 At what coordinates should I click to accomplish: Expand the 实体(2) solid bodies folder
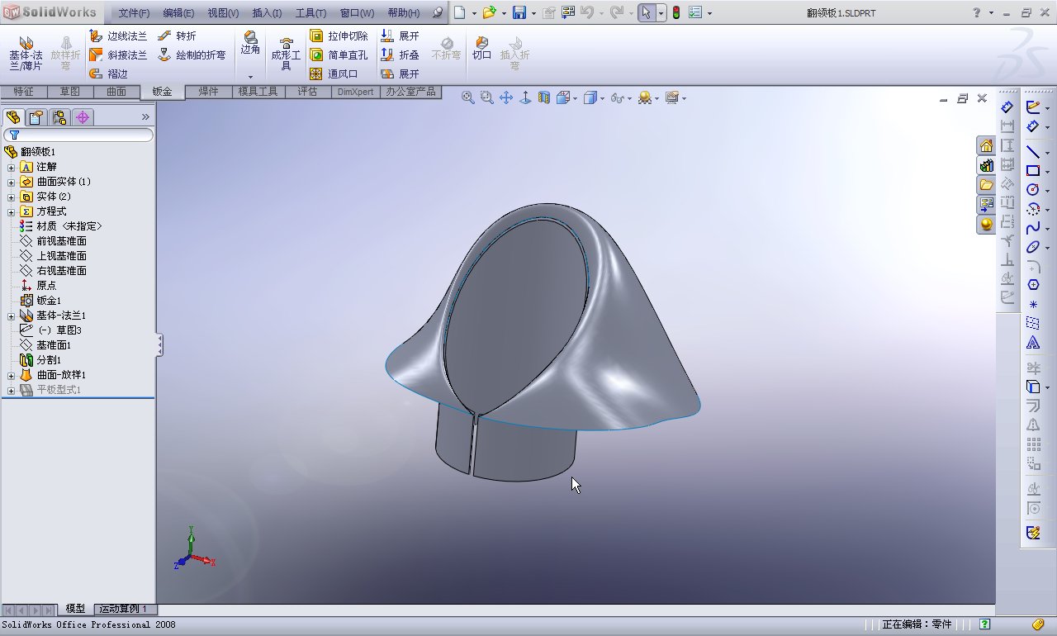click(12, 197)
